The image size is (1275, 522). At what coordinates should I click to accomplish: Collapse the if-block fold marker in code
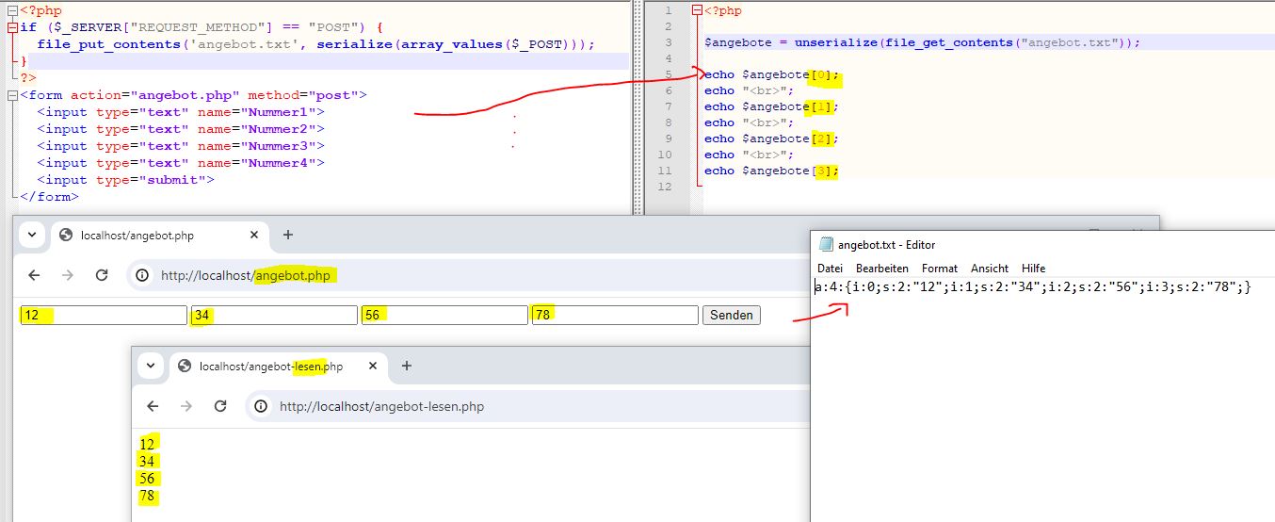point(11,27)
